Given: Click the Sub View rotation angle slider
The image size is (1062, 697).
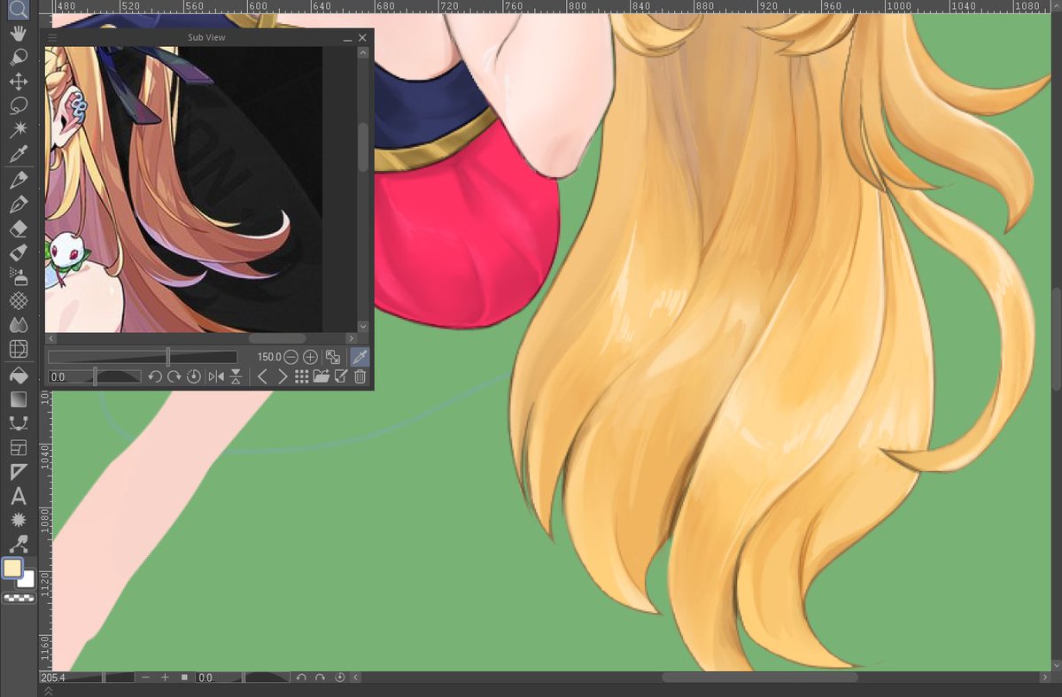Looking at the screenshot, I should click(x=94, y=376).
